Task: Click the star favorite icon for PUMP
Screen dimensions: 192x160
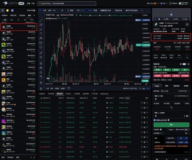Action: [x=187, y=24]
